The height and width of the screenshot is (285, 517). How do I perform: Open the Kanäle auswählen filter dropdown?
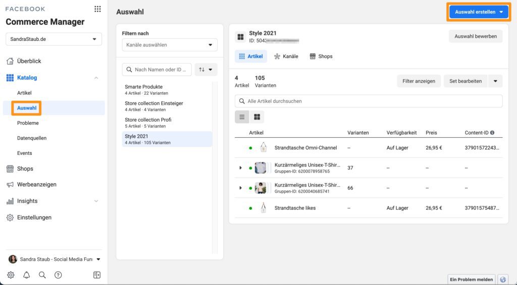point(170,45)
